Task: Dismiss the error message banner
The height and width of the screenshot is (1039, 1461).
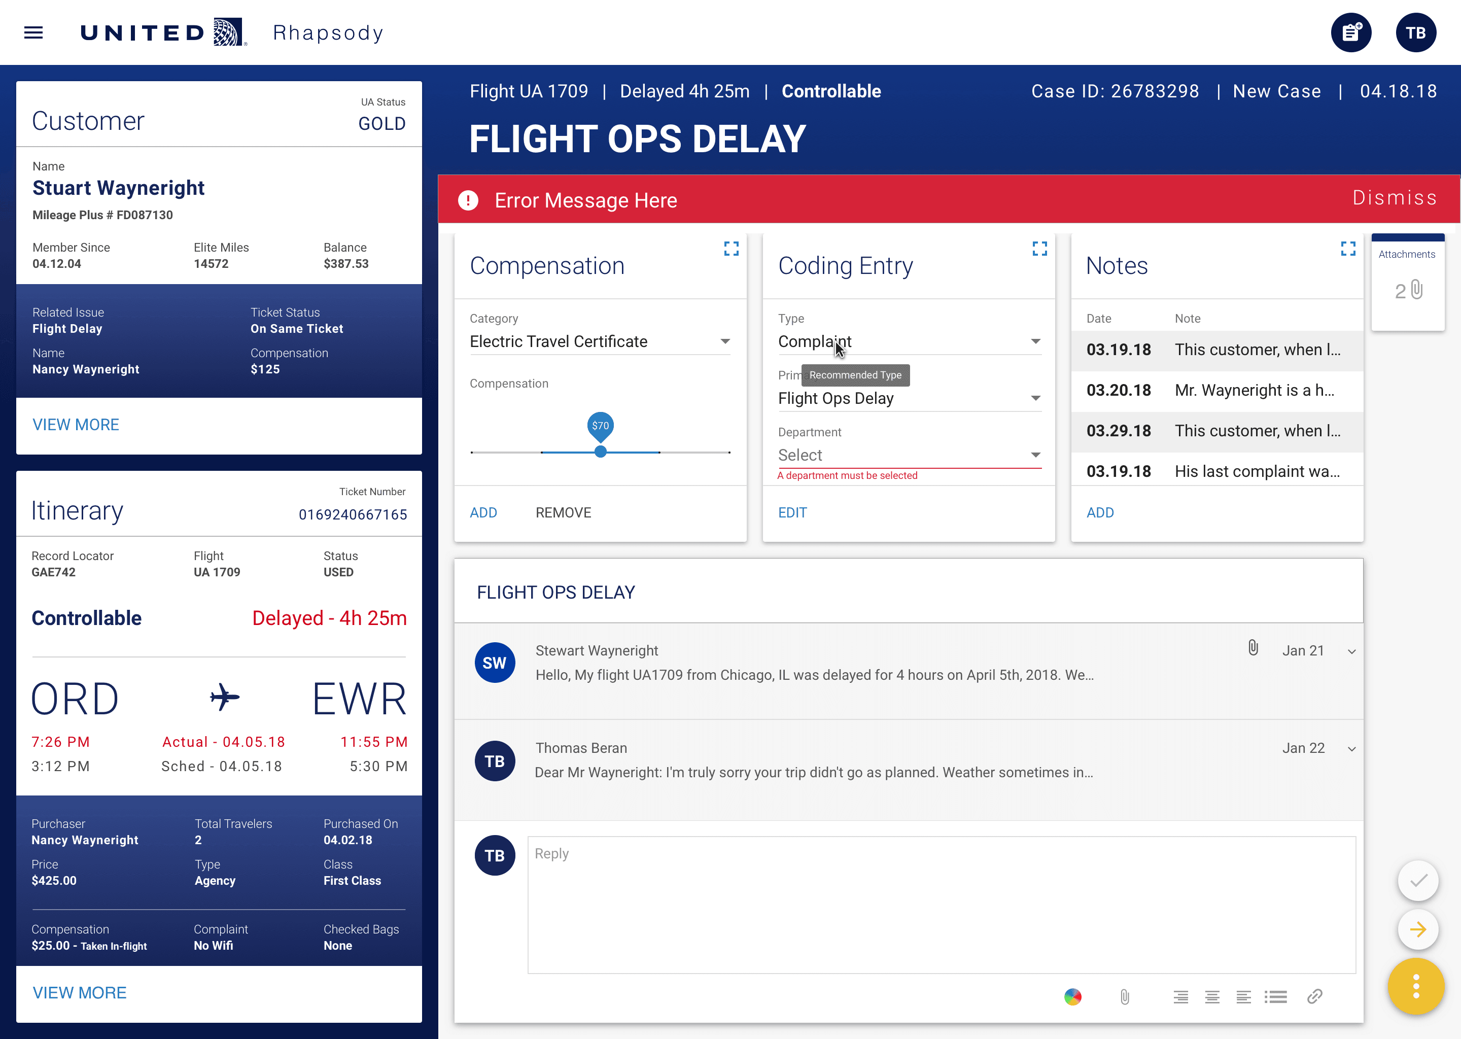Action: point(1395,198)
